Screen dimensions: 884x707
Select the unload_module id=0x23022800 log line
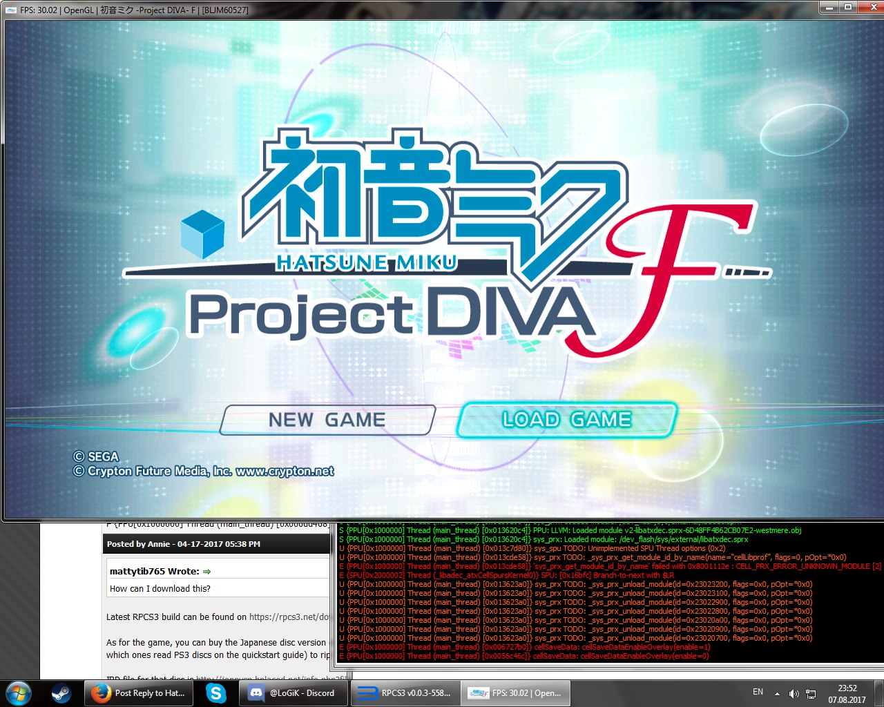pyautogui.click(x=576, y=611)
